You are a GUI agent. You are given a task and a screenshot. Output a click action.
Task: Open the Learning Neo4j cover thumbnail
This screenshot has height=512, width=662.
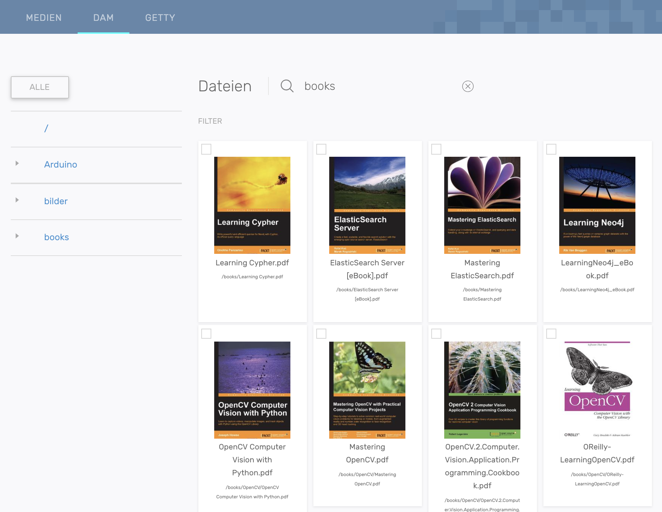click(597, 205)
